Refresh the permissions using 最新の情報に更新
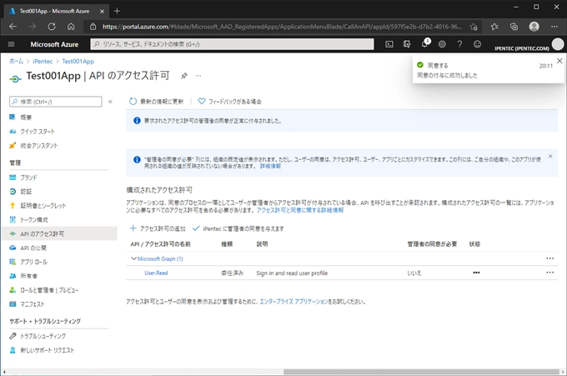 pos(156,102)
